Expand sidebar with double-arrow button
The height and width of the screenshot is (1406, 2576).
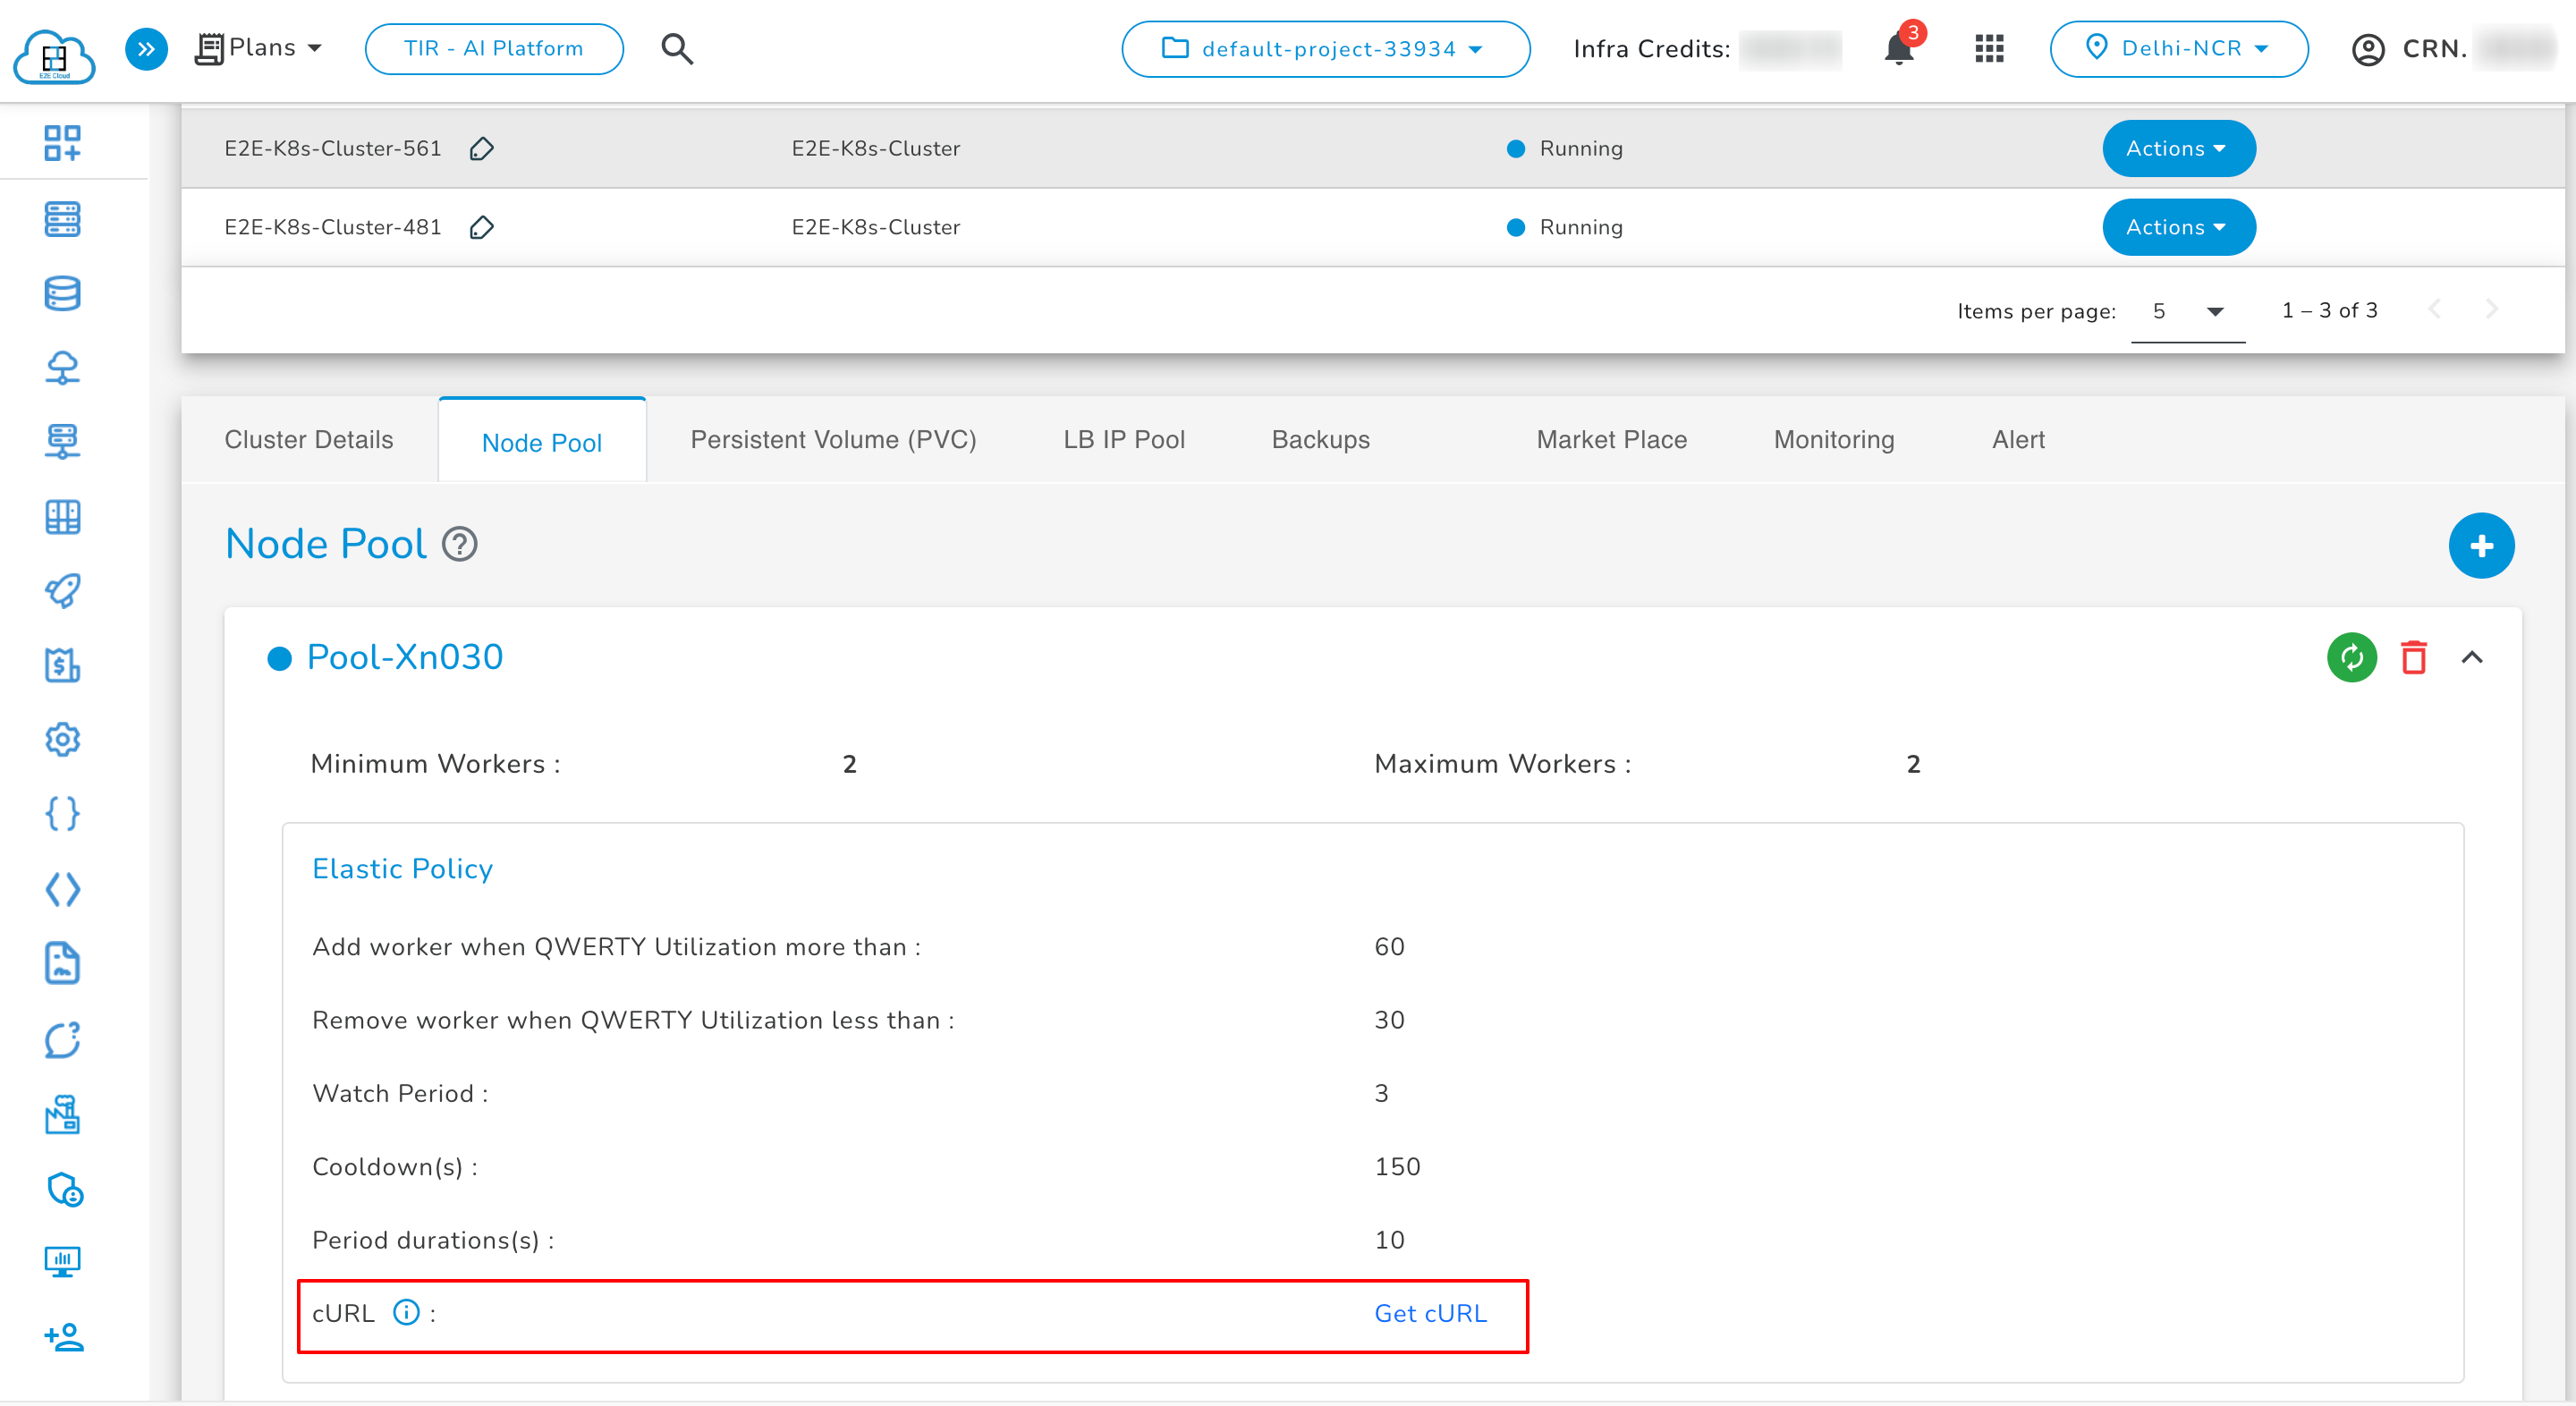[x=146, y=49]
